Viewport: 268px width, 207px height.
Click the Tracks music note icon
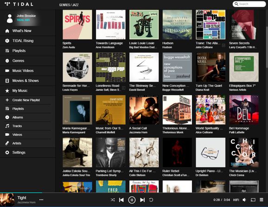coord(7,126)
